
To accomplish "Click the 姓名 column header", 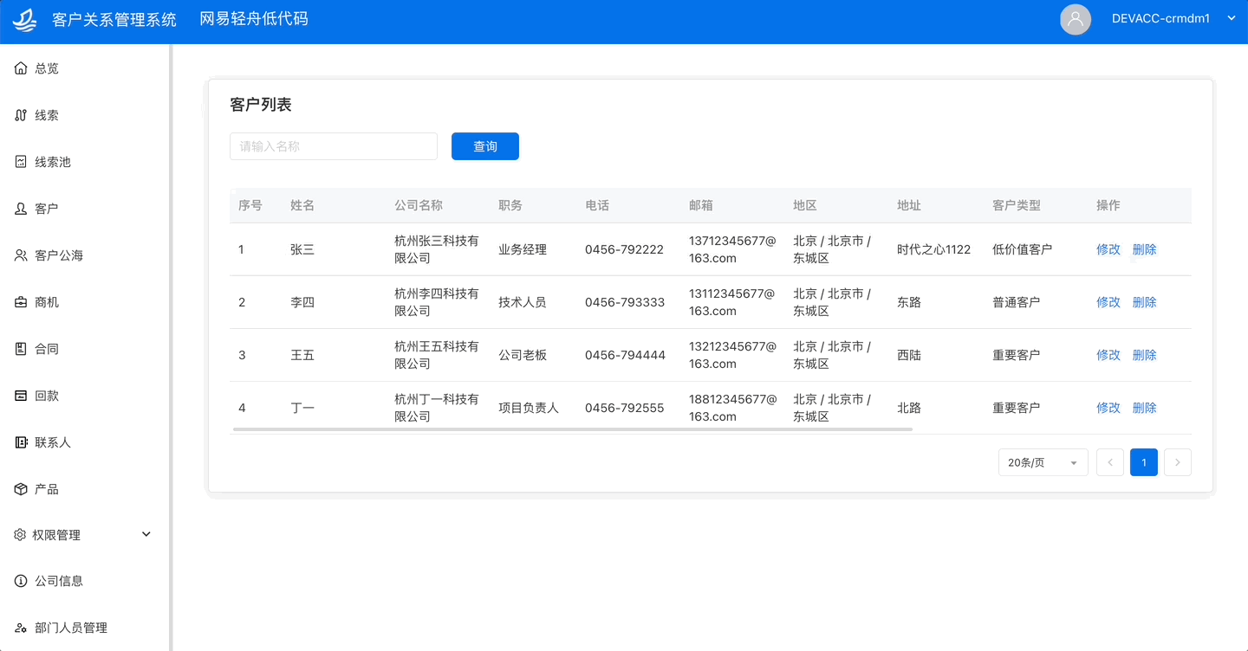I will tap(302, 205).
